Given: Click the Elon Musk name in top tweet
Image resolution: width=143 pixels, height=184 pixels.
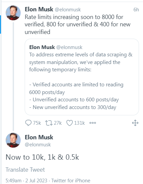Looking at the screenshot, I should [39, 9].
